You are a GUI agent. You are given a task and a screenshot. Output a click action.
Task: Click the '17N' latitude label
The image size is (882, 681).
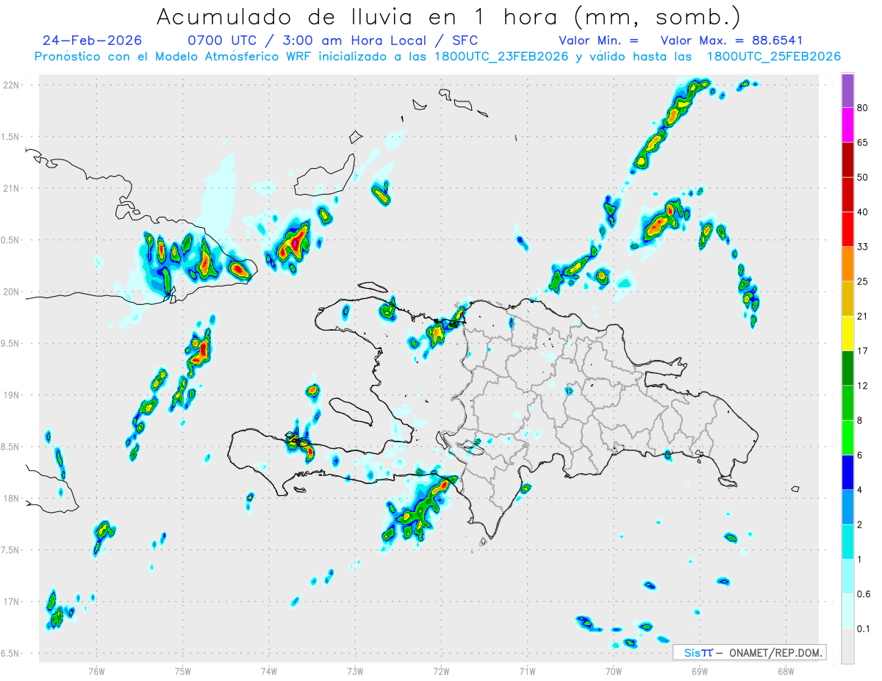tap(11, 602)
